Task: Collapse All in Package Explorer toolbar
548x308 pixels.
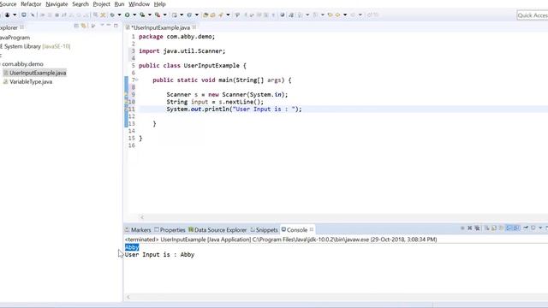Action: pyautogui.click(x=76, y=26)
